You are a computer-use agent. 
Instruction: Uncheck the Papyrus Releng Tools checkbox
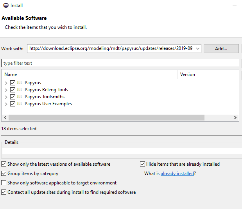coord(13,90)
